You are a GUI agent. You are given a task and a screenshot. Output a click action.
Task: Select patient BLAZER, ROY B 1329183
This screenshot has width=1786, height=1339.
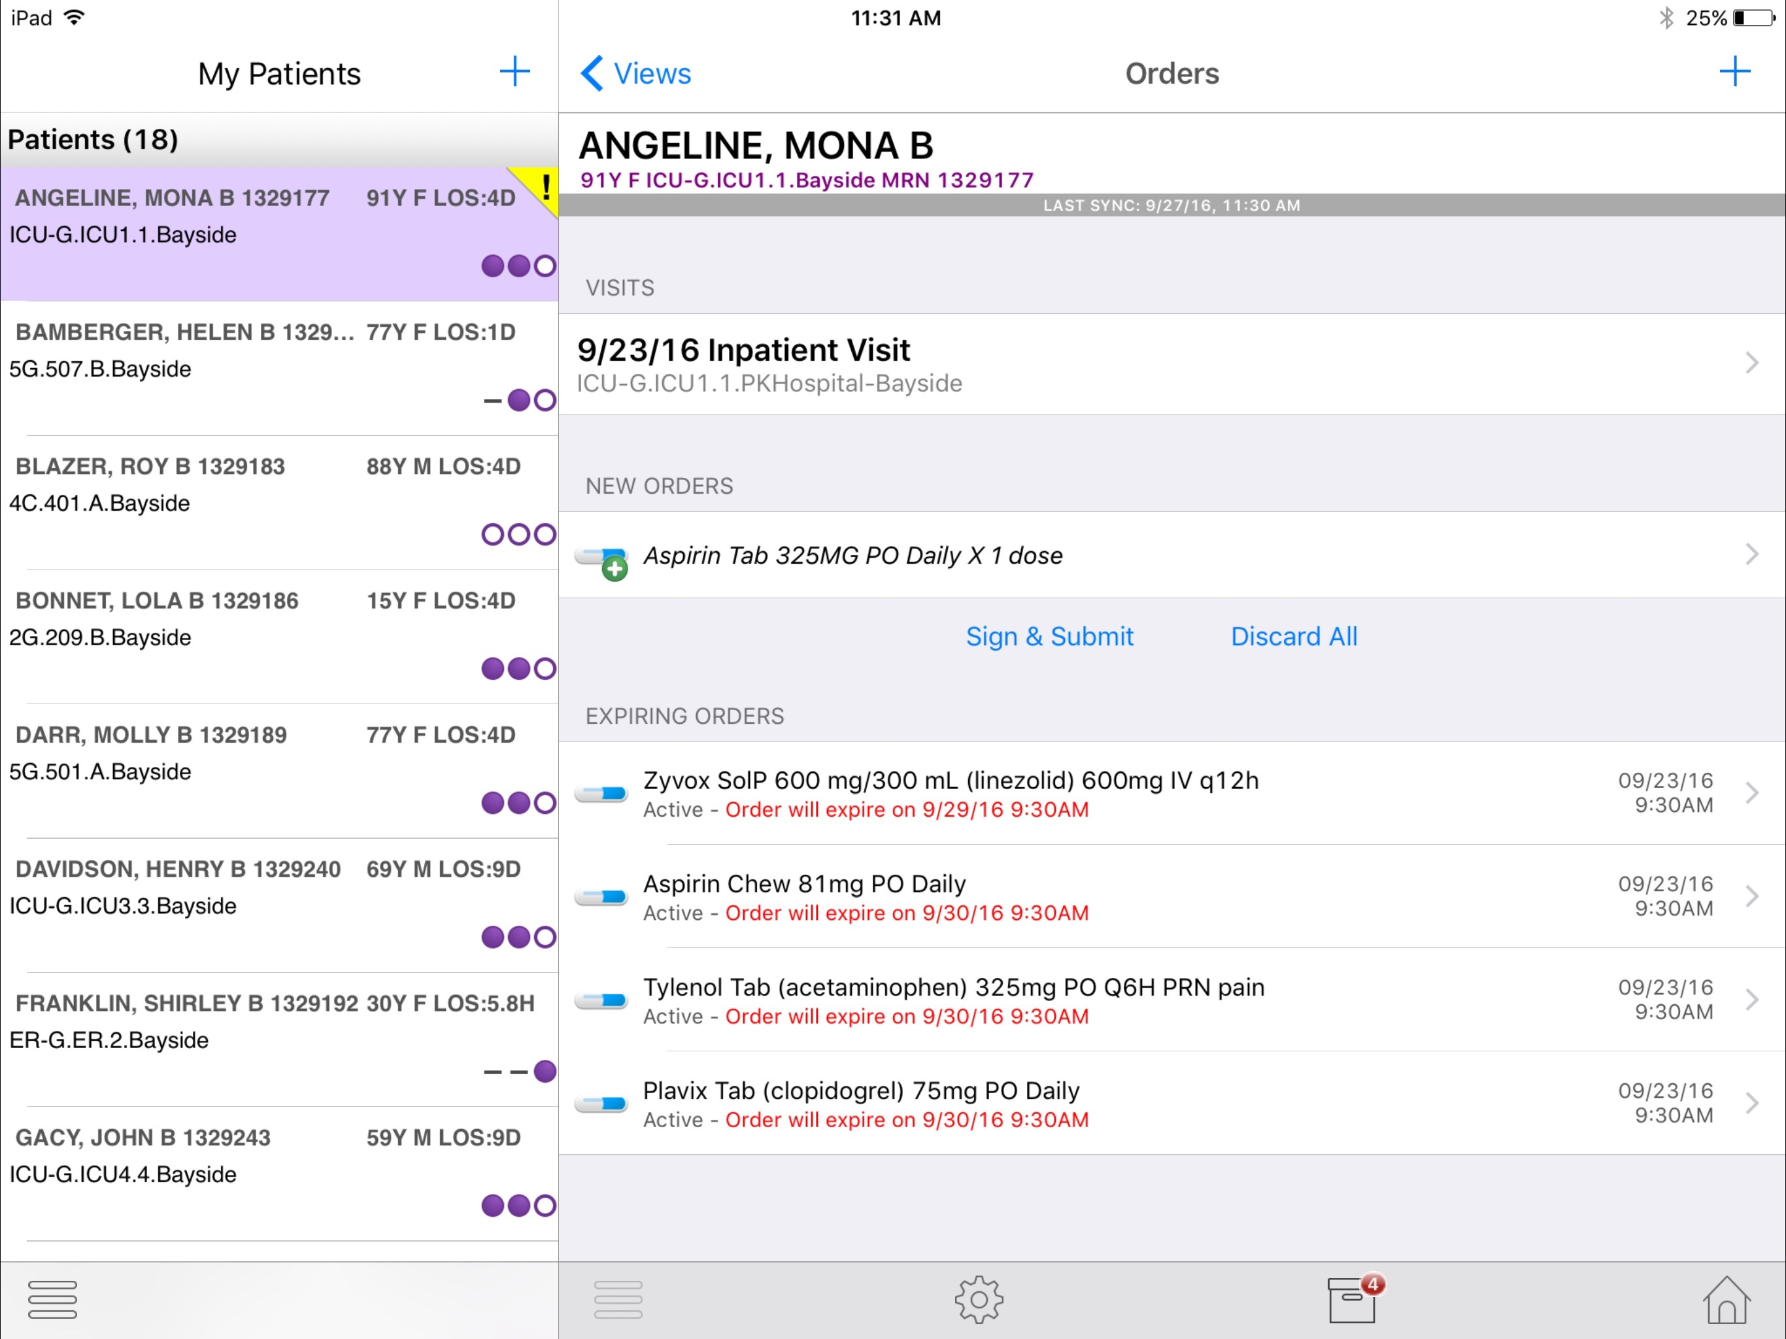click(279, 502)
